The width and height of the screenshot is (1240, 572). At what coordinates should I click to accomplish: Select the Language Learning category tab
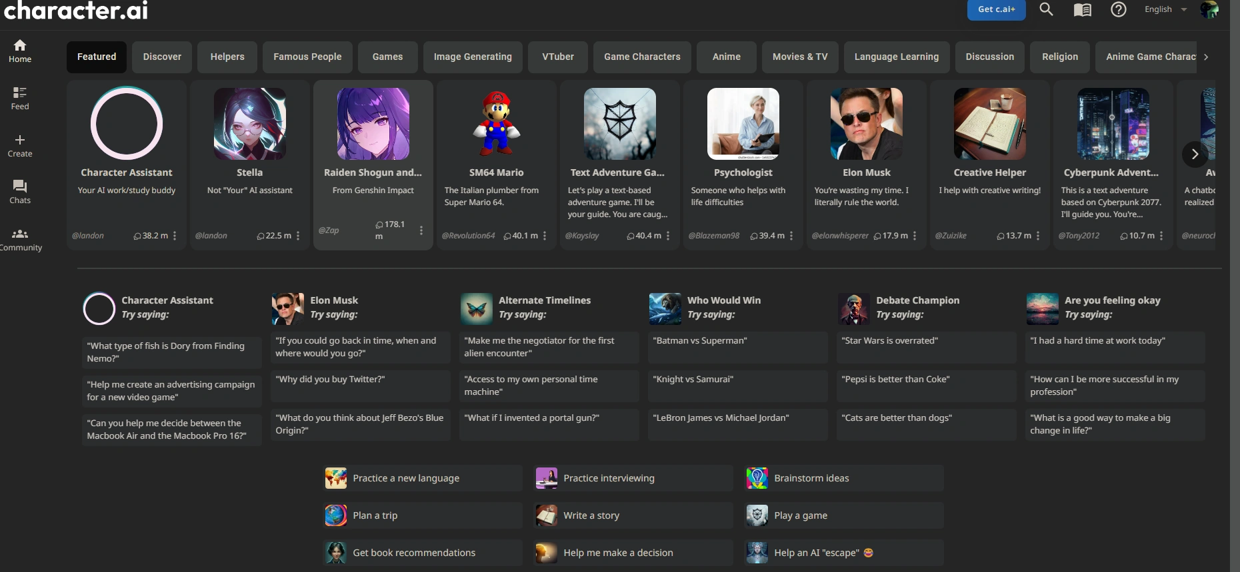tap(897, 57)
